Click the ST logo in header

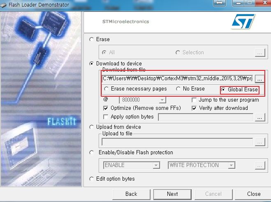(243, 22)
